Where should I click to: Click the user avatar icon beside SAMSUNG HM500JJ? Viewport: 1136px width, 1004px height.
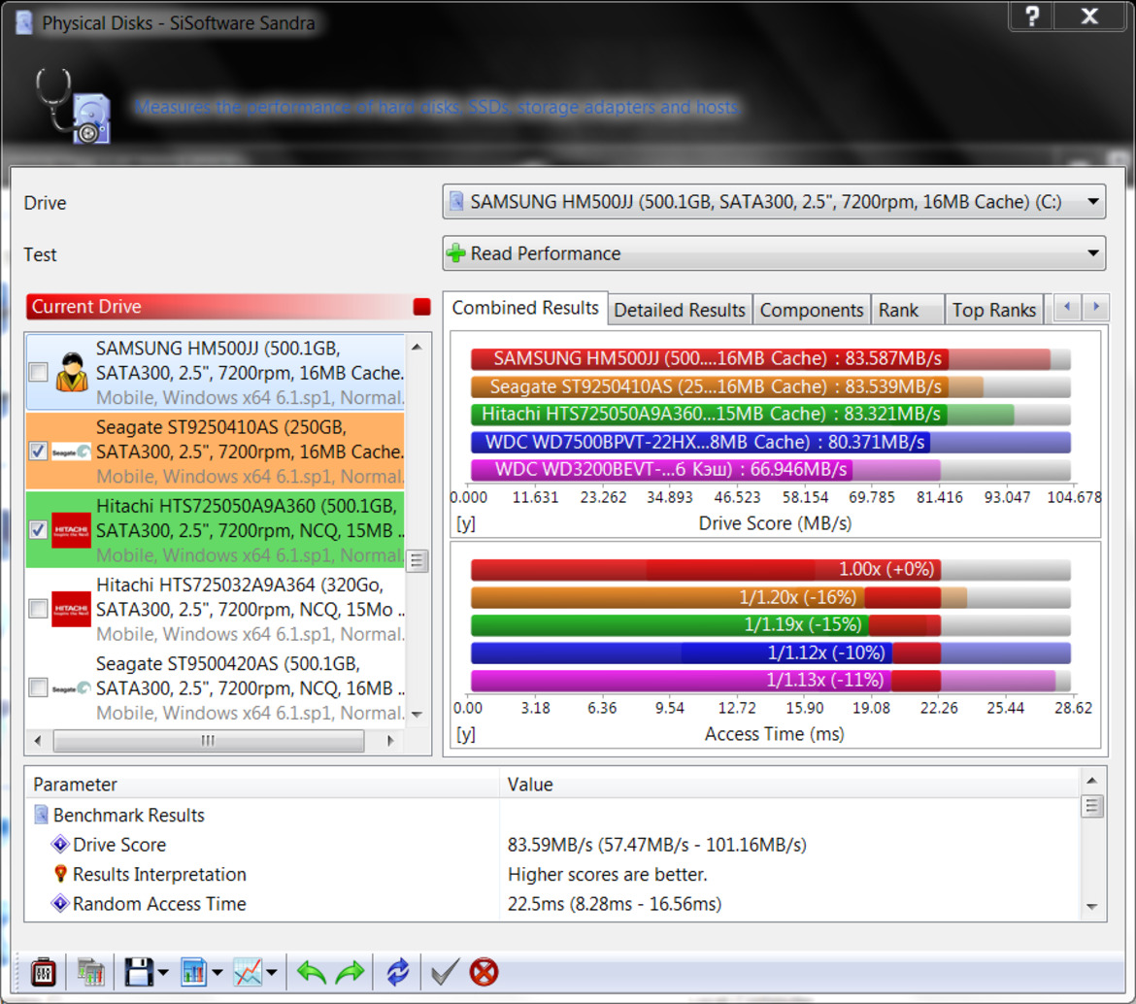72,372
